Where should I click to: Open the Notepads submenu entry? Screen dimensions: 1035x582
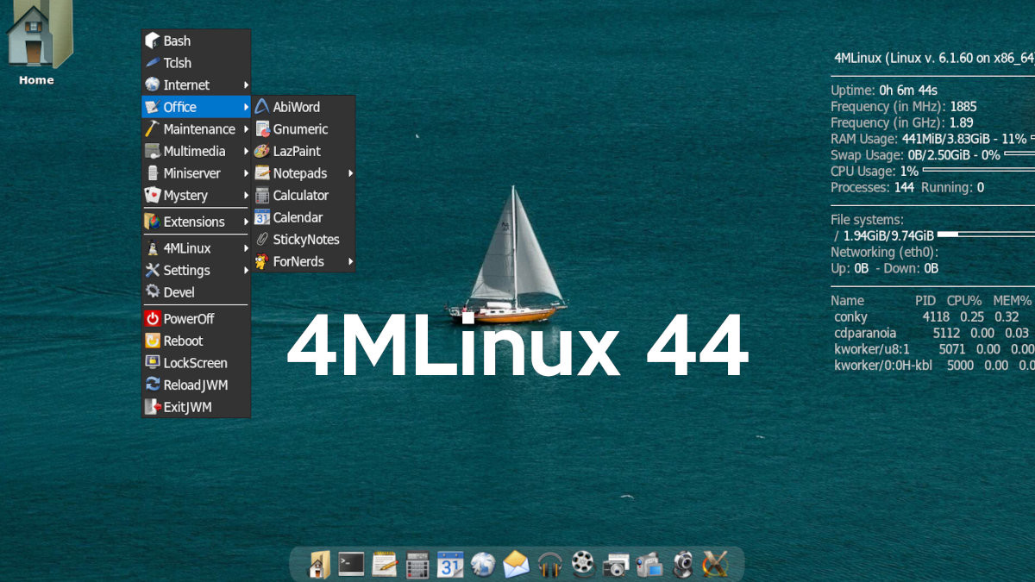pyautogui.click(x=303, y=173)
